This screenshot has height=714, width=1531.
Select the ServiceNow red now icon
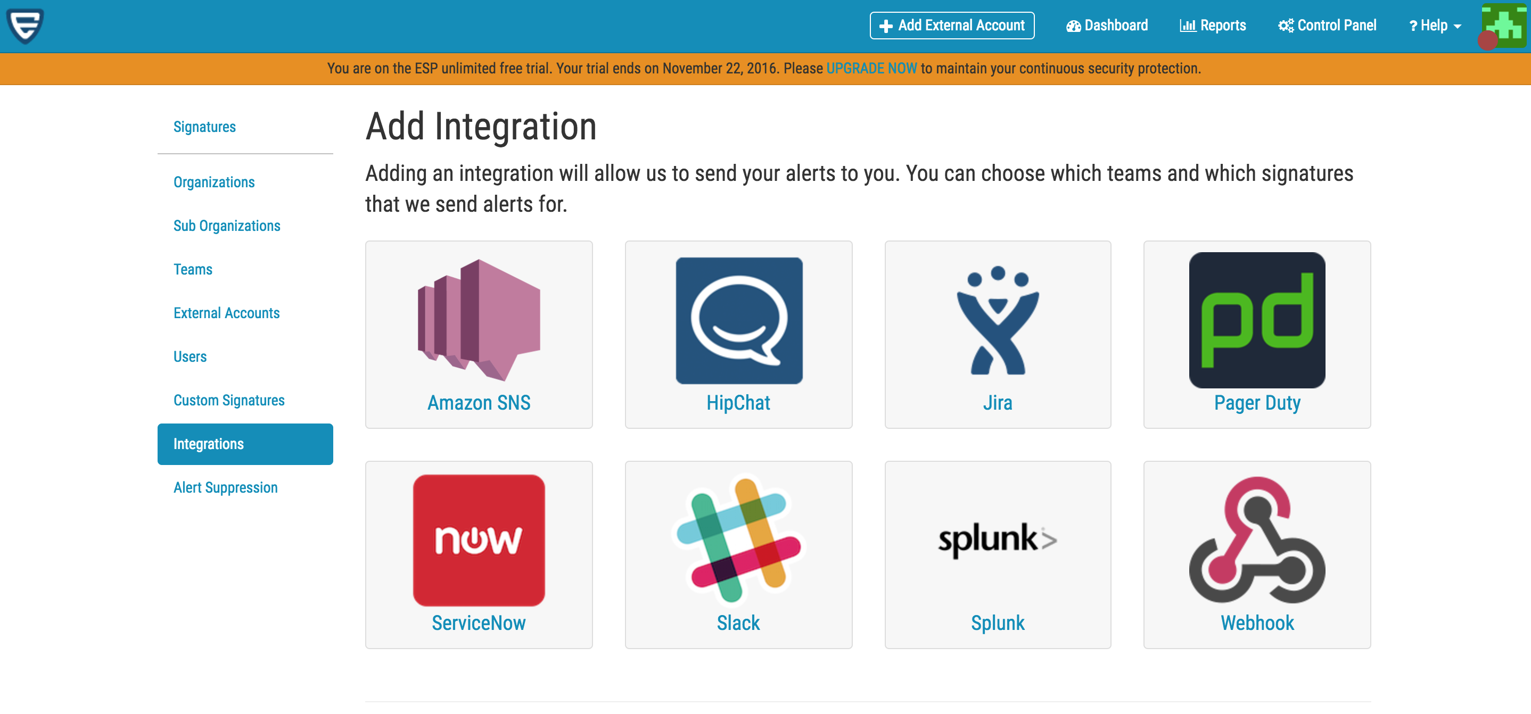tap(479, 539)
